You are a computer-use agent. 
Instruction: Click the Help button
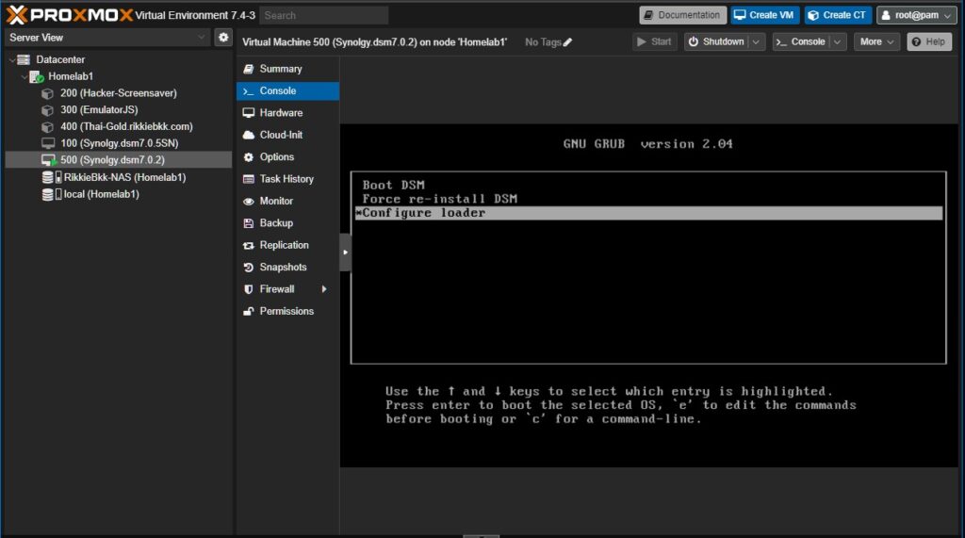point(929,41)
